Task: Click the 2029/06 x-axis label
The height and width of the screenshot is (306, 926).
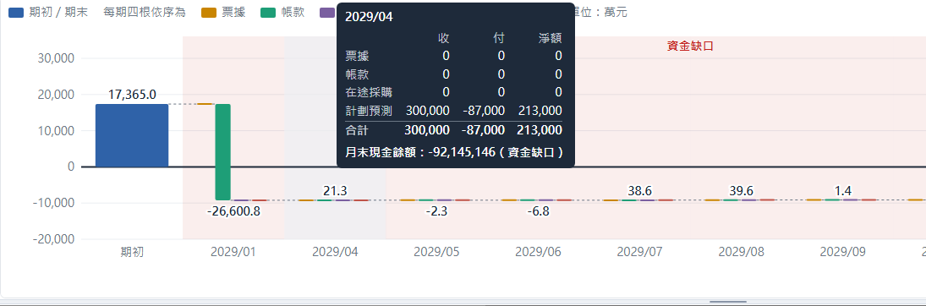Action: click(x=538, y=252)
